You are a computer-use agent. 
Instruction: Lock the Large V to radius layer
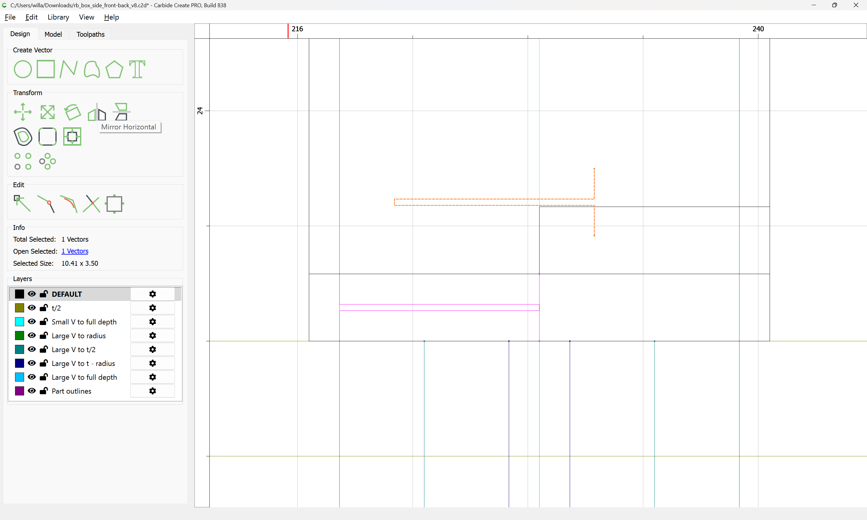click(44, 335)
